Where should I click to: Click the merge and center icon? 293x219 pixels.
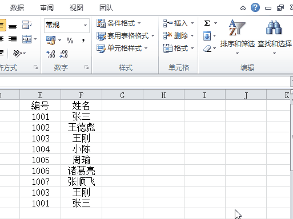point(27,39)
